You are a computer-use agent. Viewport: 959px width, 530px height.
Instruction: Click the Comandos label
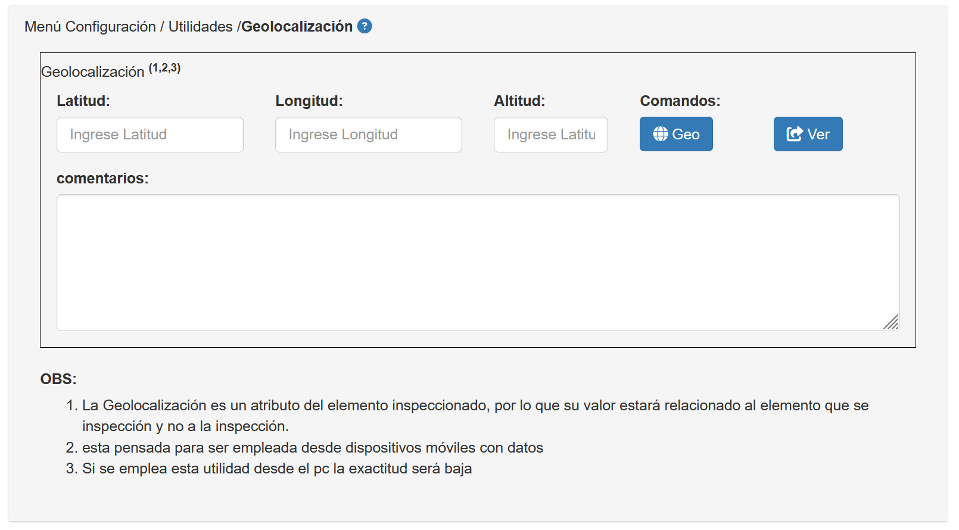pyautogui.click(x=680, y=101)
